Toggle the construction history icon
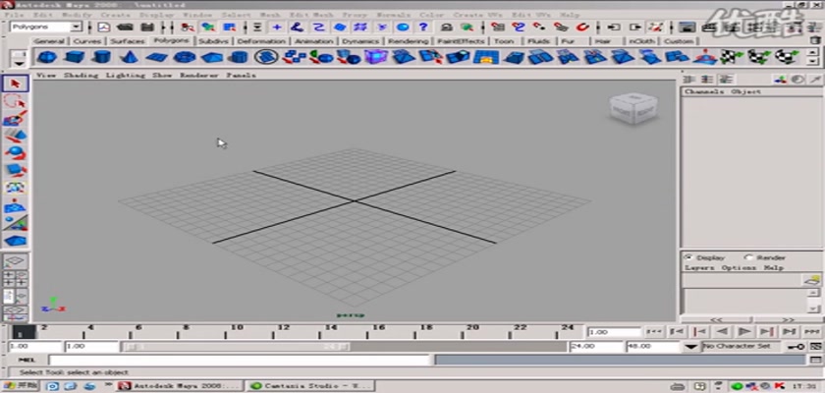The height and width of the screenshot is (393, 825). pos(655,27)
